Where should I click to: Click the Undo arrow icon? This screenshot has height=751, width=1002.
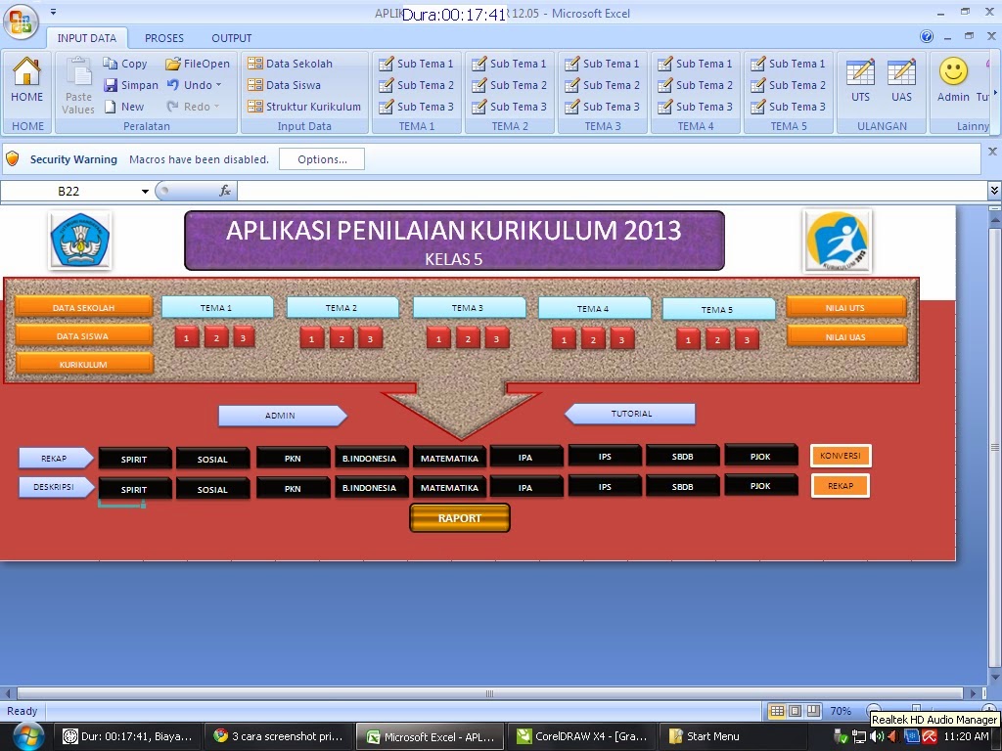(172, 84)
